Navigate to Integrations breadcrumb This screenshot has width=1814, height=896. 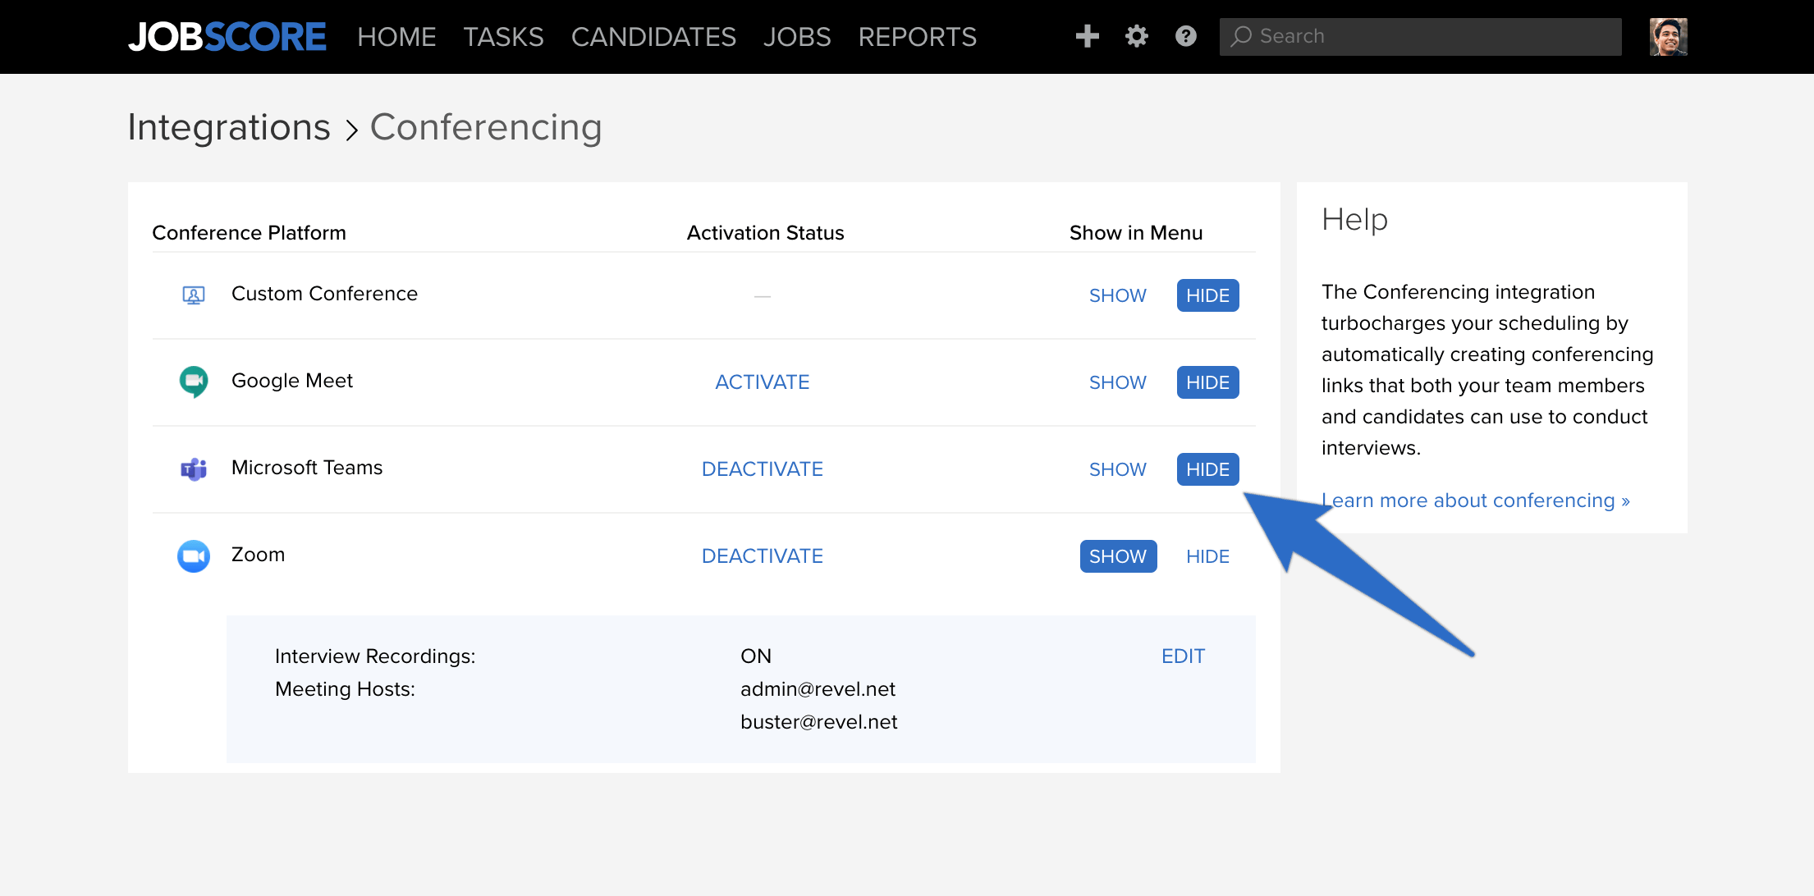coord(229,127)
